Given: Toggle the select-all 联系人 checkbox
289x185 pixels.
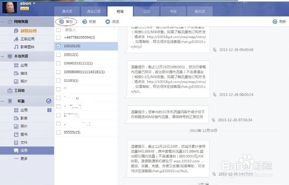Looking at the screenshot, I should click(x=59, y=30).
